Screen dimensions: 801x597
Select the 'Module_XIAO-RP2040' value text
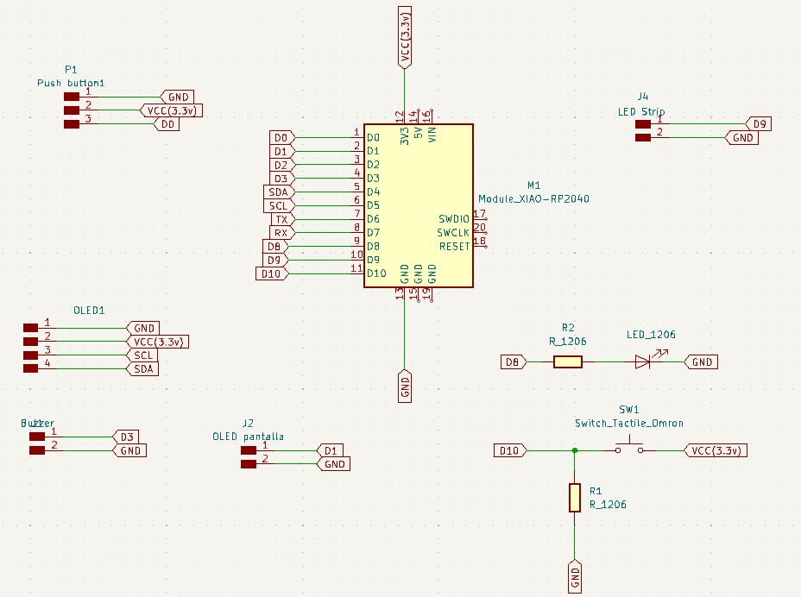click(533, 198)
